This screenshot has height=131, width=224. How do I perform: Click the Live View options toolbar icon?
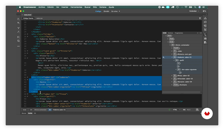18,28
